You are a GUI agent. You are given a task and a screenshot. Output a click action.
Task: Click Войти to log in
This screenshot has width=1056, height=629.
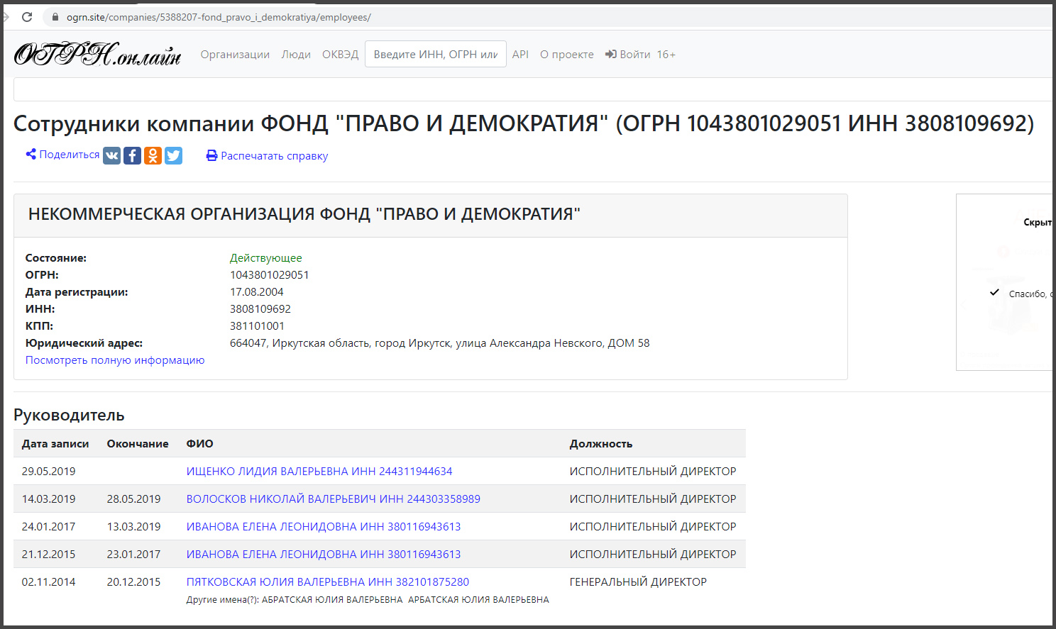click(628, 55)
